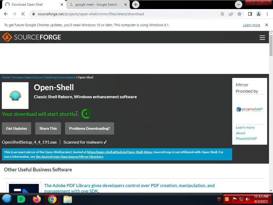Viewport: 273px width, 205px height.
Task: Click Problems Downloading? button
Action: tap(90, 128)
